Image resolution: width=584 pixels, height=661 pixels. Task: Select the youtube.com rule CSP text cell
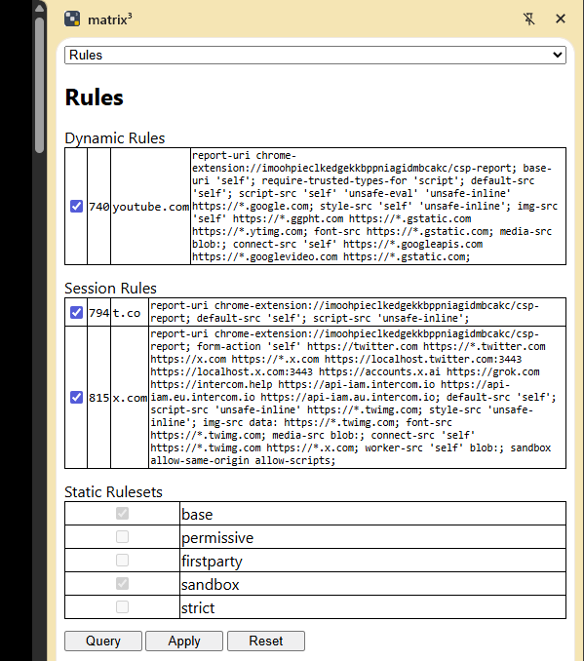[x=378, y=206]
